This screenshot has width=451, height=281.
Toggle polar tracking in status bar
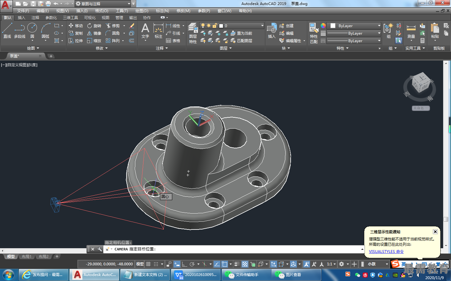tap(192, 264)
